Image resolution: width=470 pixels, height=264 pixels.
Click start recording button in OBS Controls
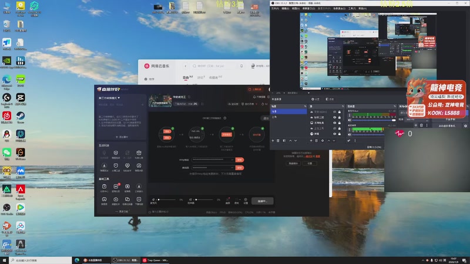pos(451,120)
